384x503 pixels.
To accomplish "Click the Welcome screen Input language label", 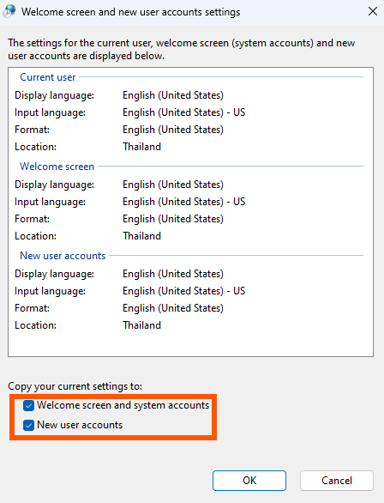I will (x=50, y=202).
